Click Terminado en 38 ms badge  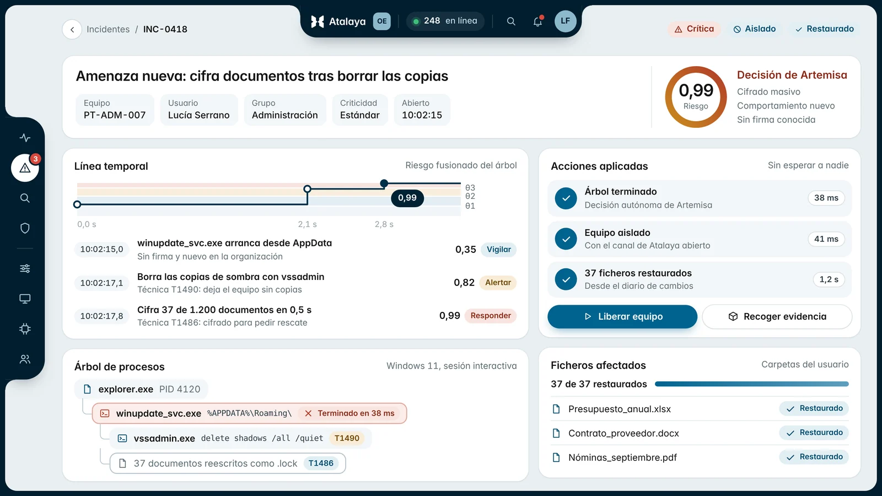pyautogui.click(x=350, y=413)
